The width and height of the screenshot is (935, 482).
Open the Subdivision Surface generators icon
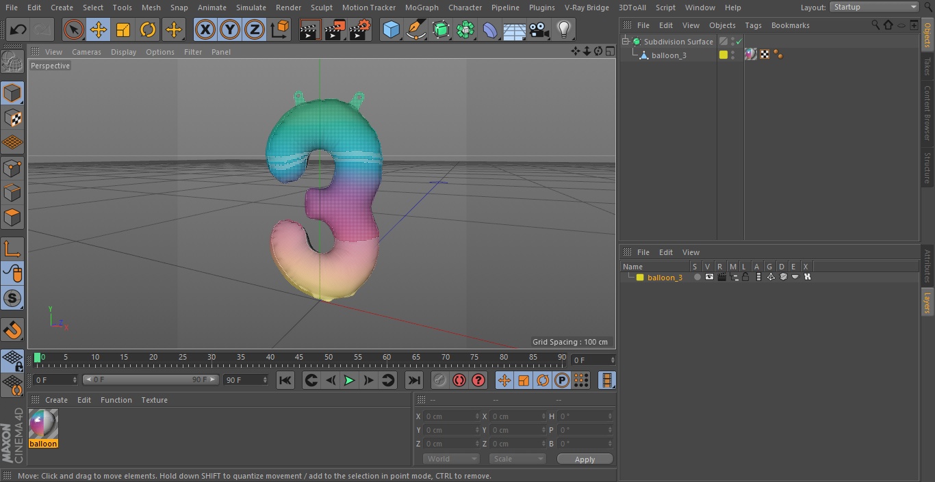441,29
